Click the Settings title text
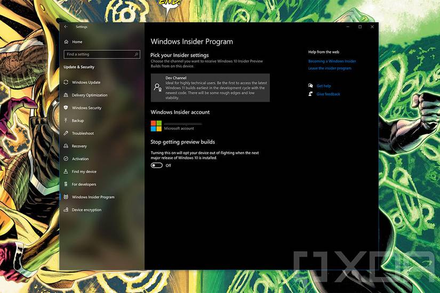440x293 pixels. [82, 27]
